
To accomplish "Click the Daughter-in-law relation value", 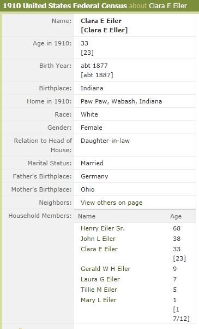I will tap(105, 141).
